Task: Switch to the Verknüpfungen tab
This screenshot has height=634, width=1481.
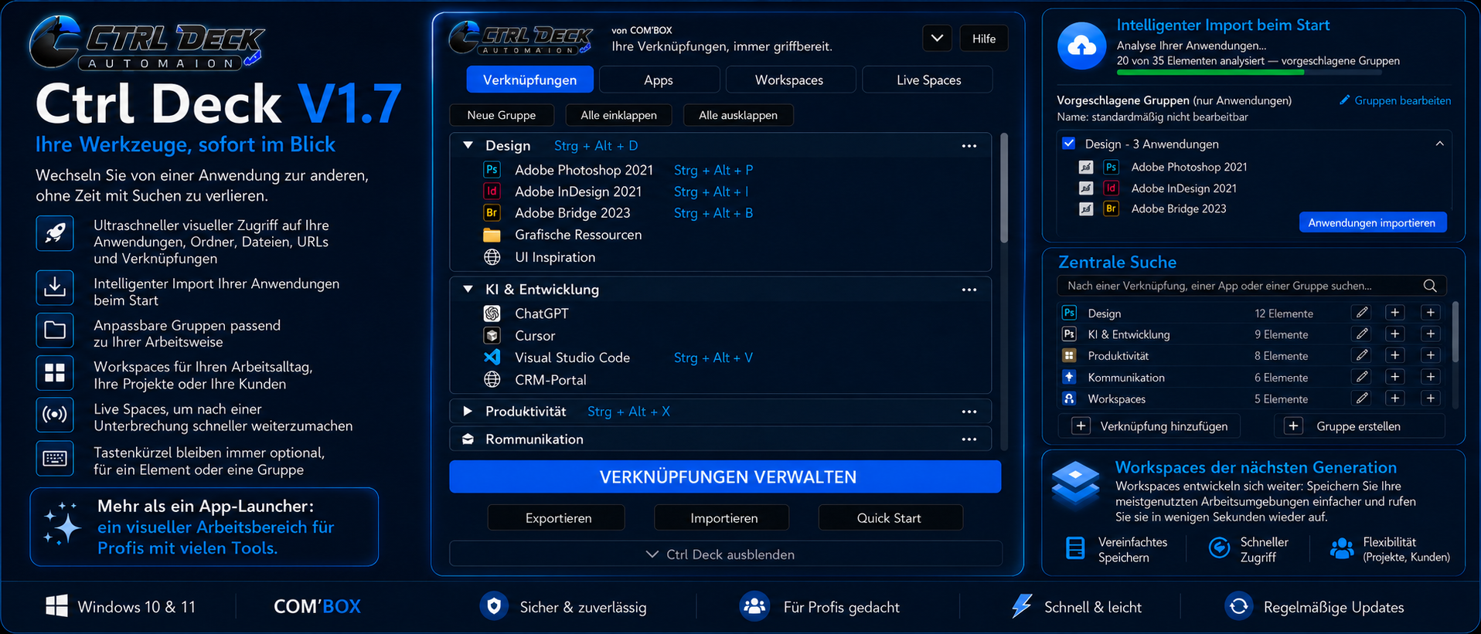Action: [530, 80]
